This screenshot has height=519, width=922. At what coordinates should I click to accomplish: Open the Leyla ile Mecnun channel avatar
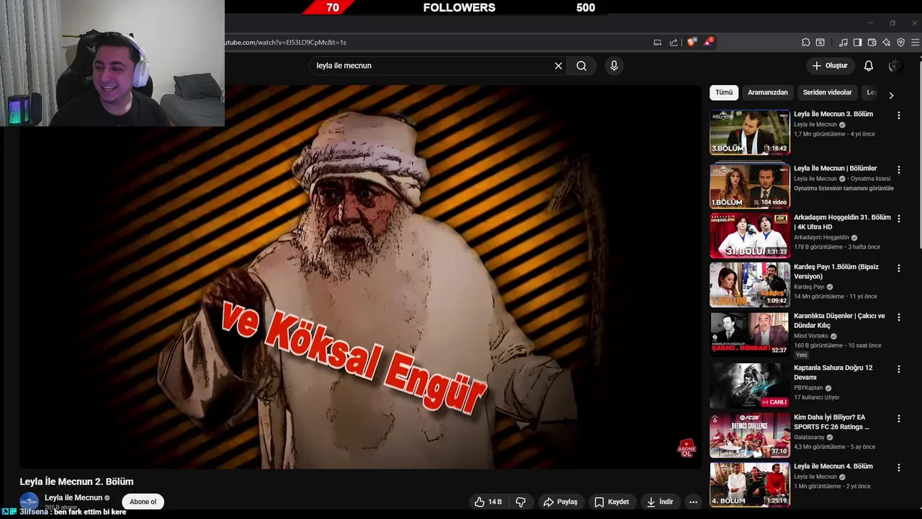[29, 502]
